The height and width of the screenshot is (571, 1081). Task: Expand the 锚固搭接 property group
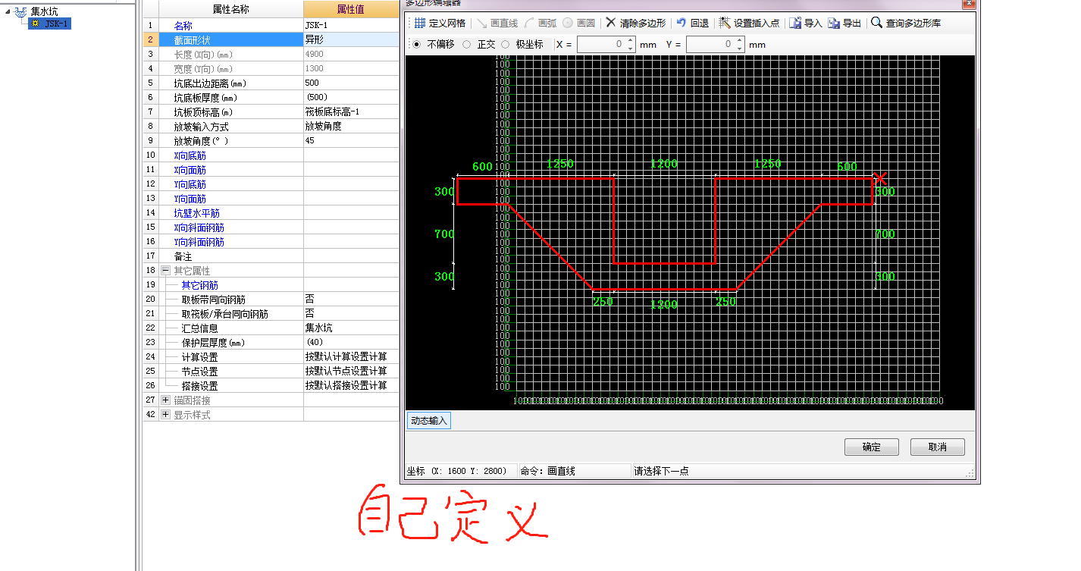(x=165, y=400)
